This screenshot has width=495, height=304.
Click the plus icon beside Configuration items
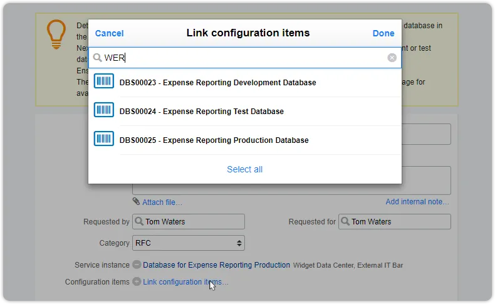coord(137,281)
